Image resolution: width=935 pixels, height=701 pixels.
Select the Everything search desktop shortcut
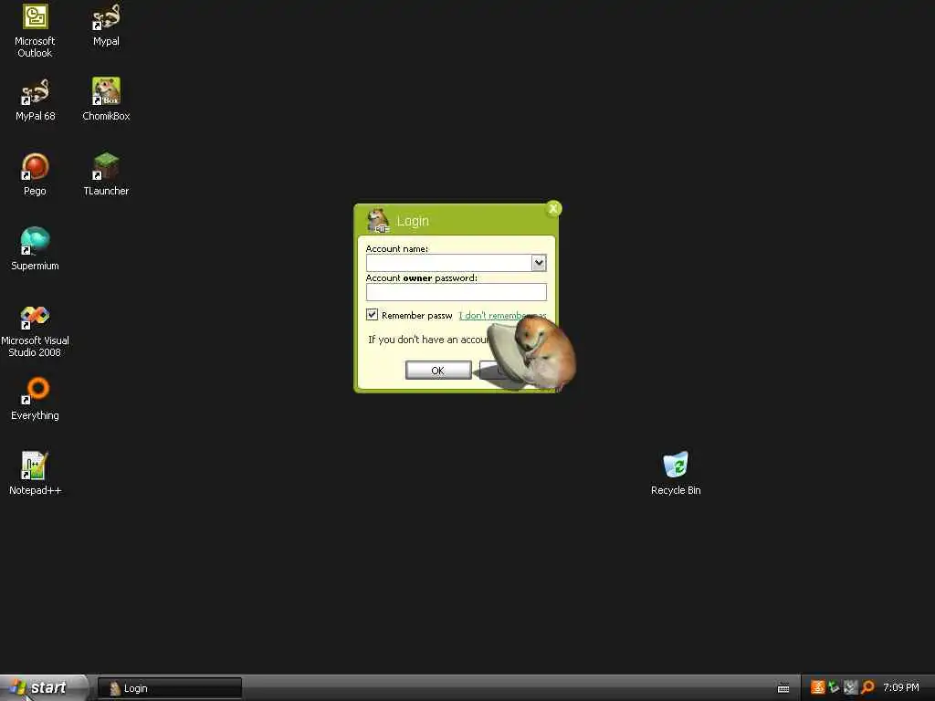(35, 399)
